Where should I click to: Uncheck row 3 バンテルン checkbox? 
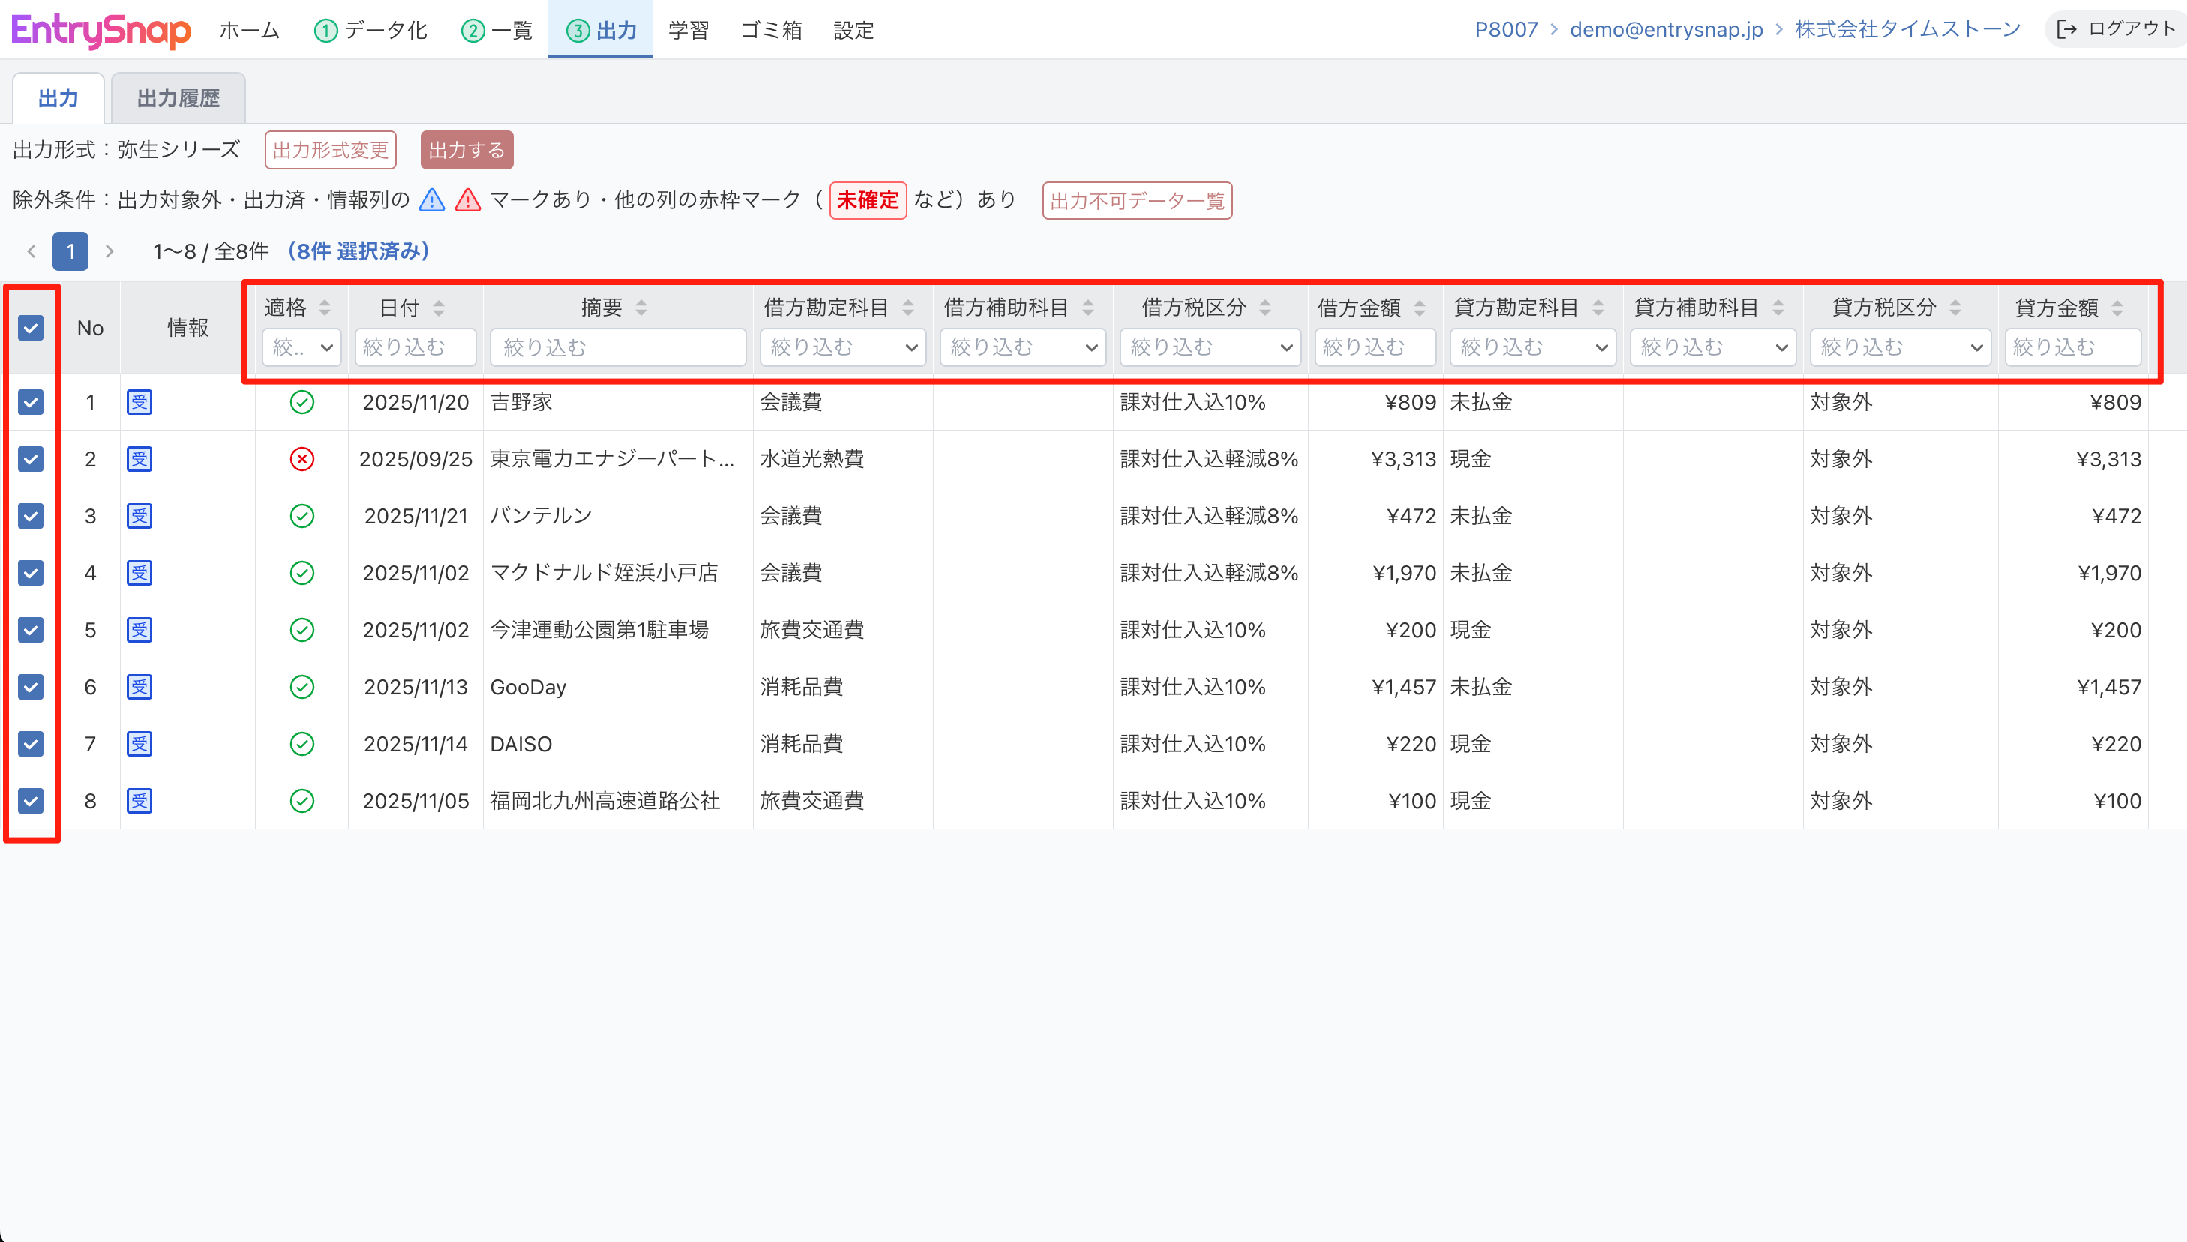click(31, 516)
